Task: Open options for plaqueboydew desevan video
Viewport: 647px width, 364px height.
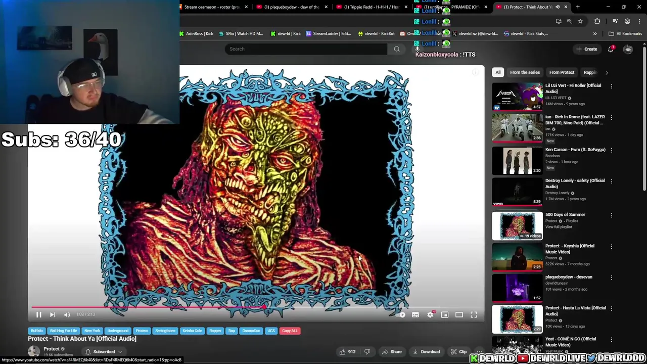Action: 611,278
